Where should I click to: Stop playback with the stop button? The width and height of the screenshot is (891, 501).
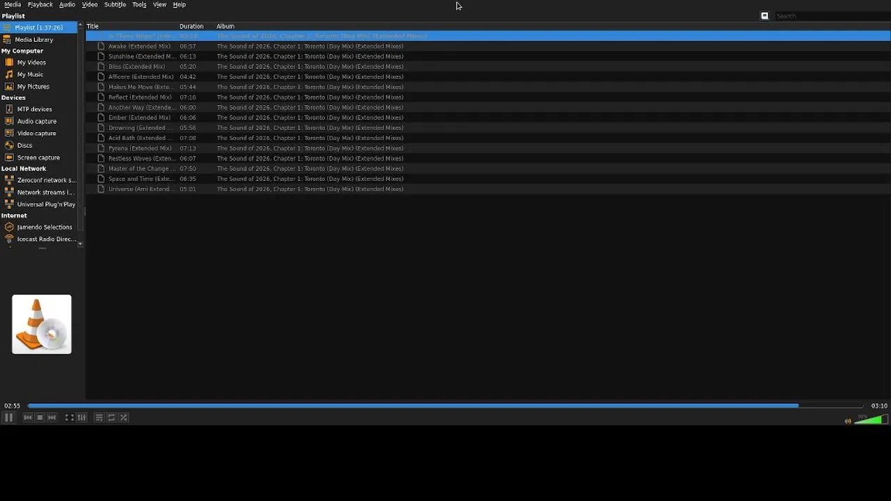pyautogui.click(x=40, y=417)
